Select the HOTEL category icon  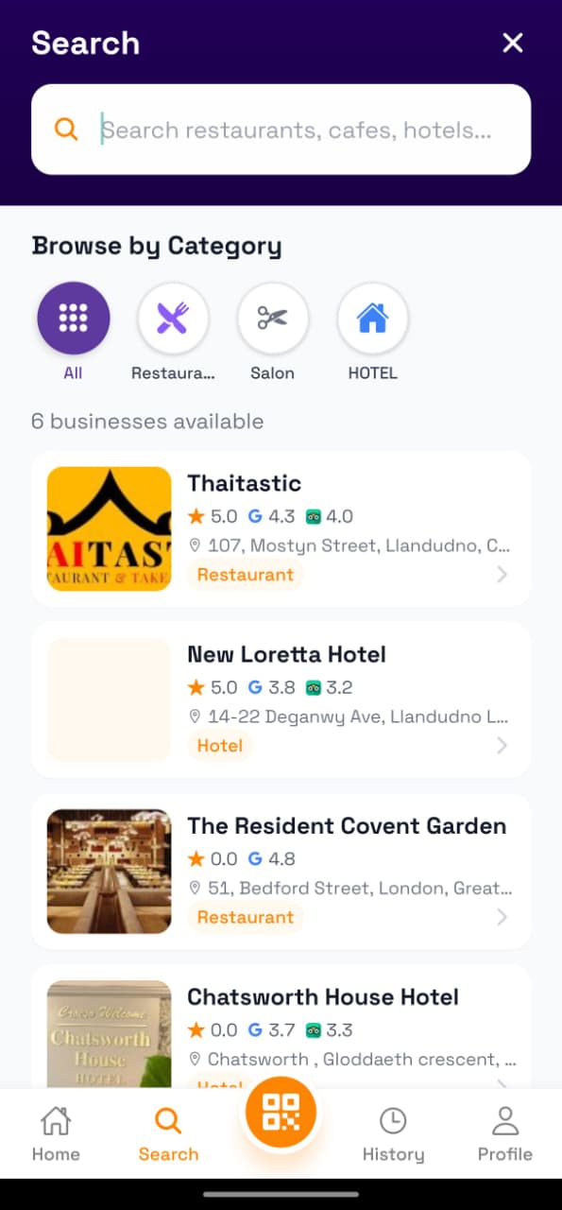click(372, 318)
